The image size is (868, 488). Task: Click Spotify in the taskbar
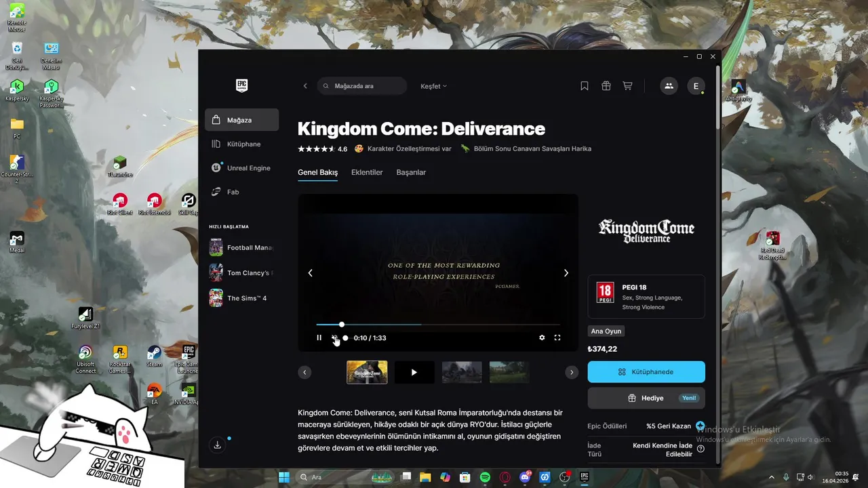point(485,477)
